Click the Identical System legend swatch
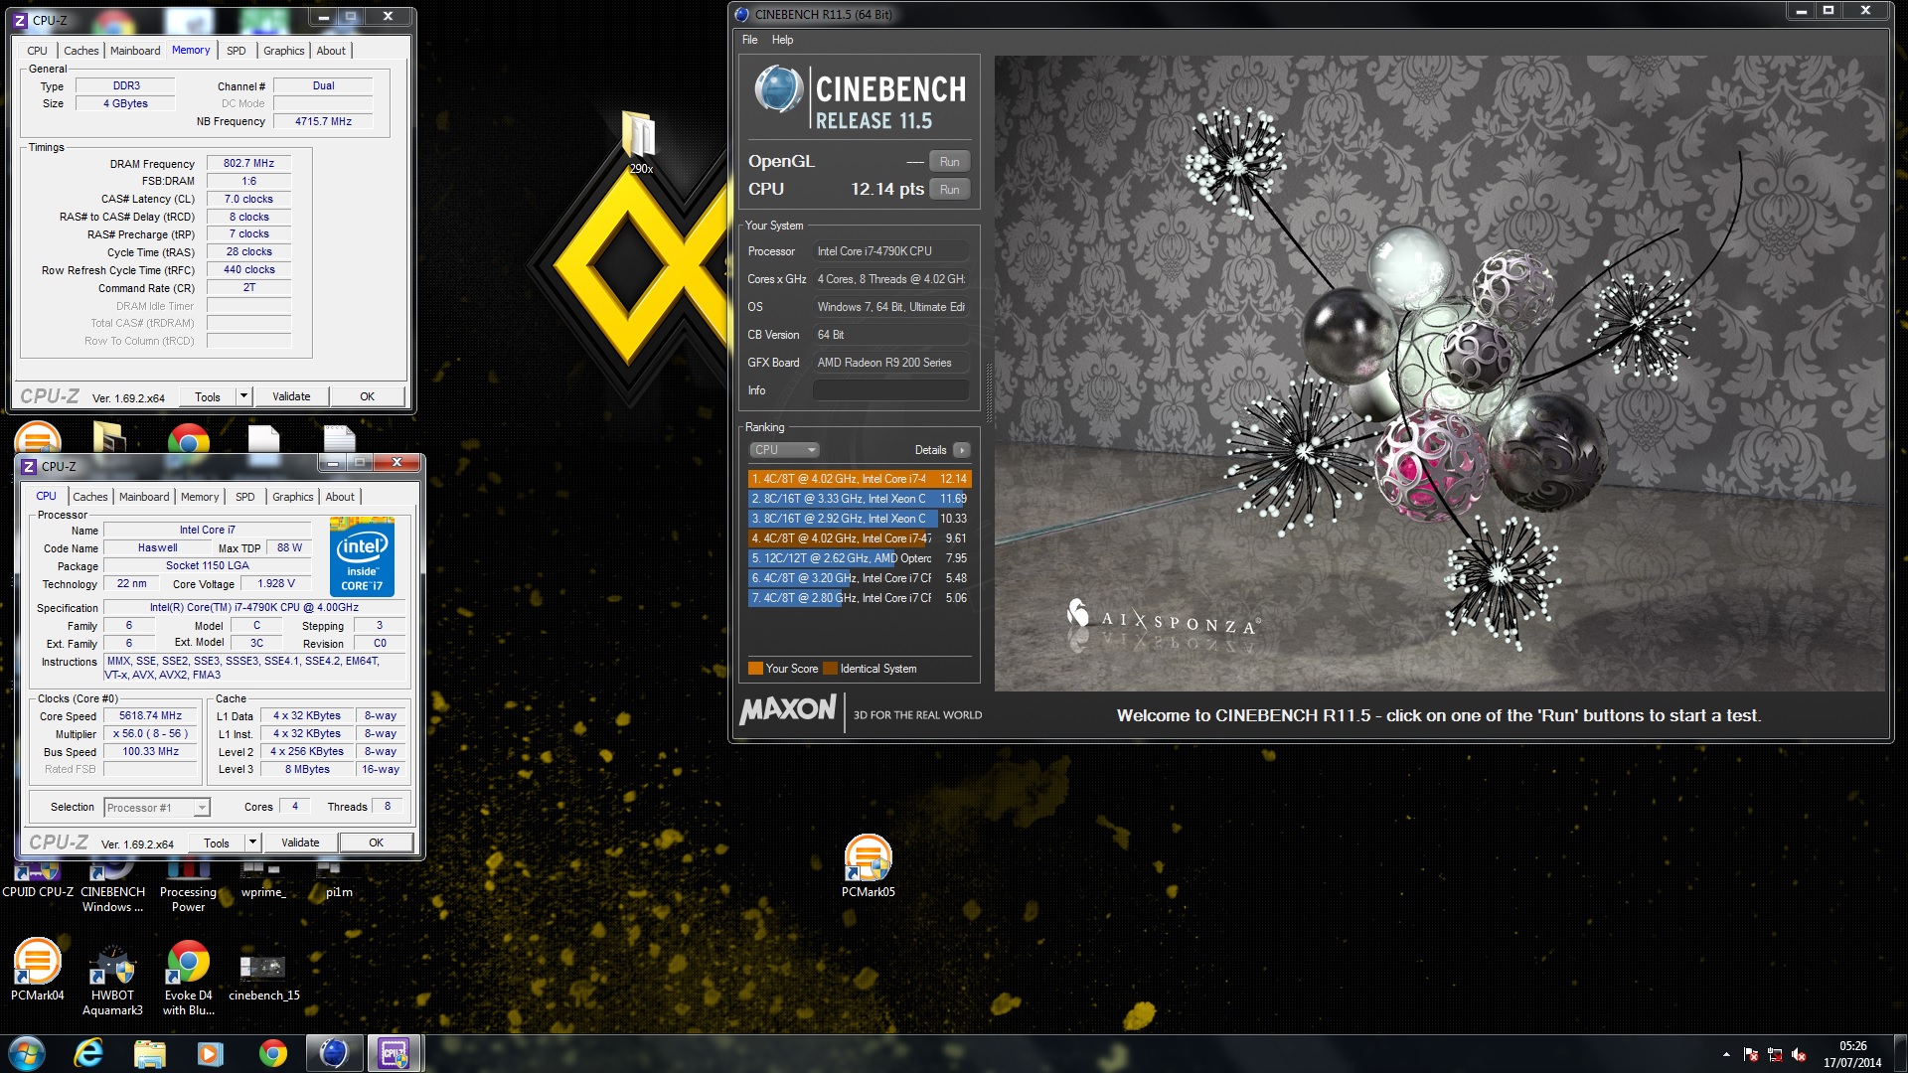Viewport: 1908px width, 1073px height. point(831,669)
